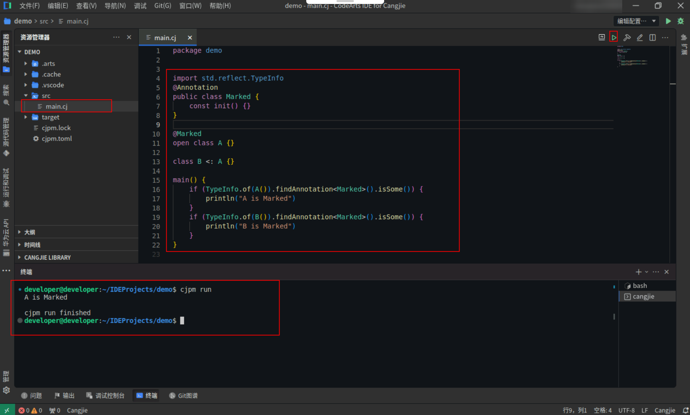Open the 文件(F) menu
690x415 pixels.
pos(30,6)
